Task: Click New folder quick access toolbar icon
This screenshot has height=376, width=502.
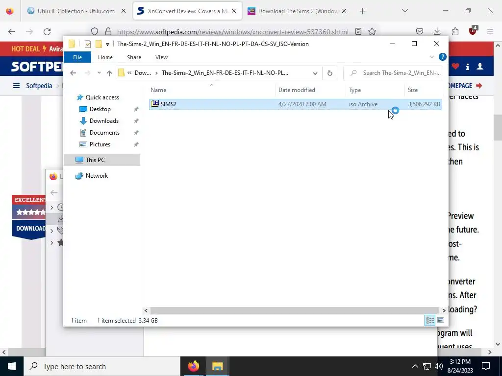Action: (99, 44)
